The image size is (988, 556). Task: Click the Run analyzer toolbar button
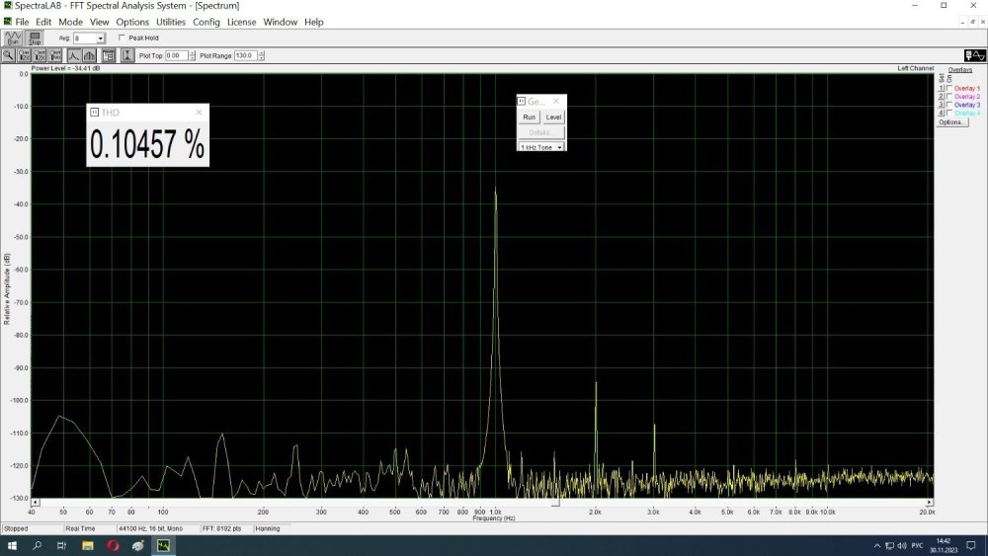[x=13, y=38]
